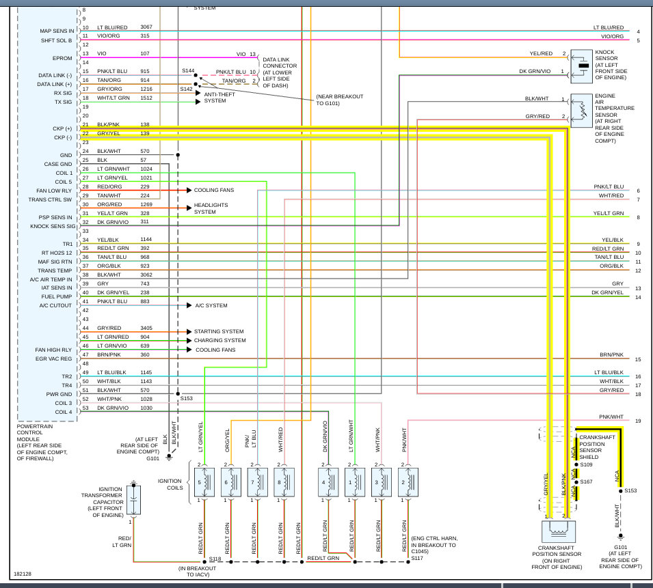Click the arrow pointing to STARTING SYSTEM
The image size is (653, 588).
point(189,331)
